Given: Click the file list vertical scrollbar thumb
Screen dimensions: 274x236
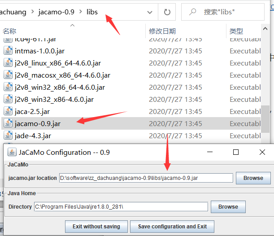Looking at the screenshot, I should click(265, 119).
